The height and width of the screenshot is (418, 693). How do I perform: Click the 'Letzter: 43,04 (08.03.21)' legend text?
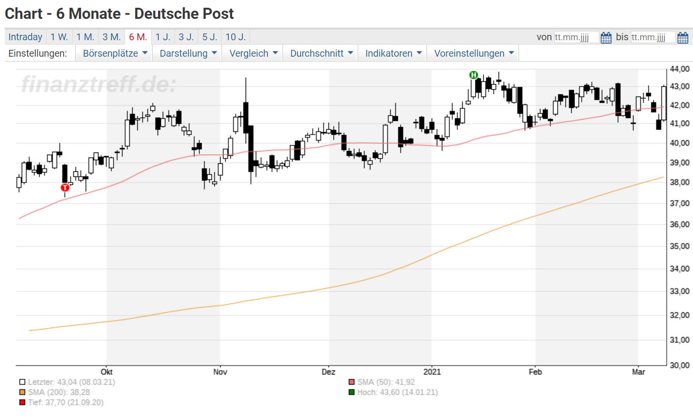click(x=71, y=382)
